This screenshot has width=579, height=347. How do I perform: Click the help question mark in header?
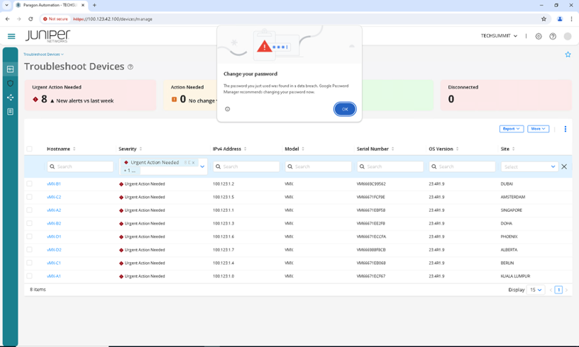click(553, 36)
